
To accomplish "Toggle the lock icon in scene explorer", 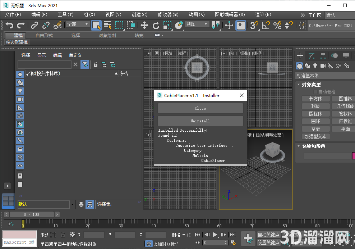I will tap(96, 64).
